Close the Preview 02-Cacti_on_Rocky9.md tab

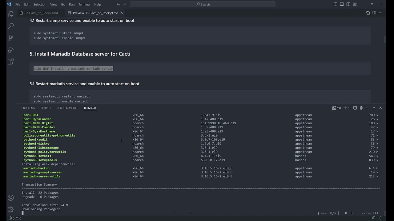(122, 13)
